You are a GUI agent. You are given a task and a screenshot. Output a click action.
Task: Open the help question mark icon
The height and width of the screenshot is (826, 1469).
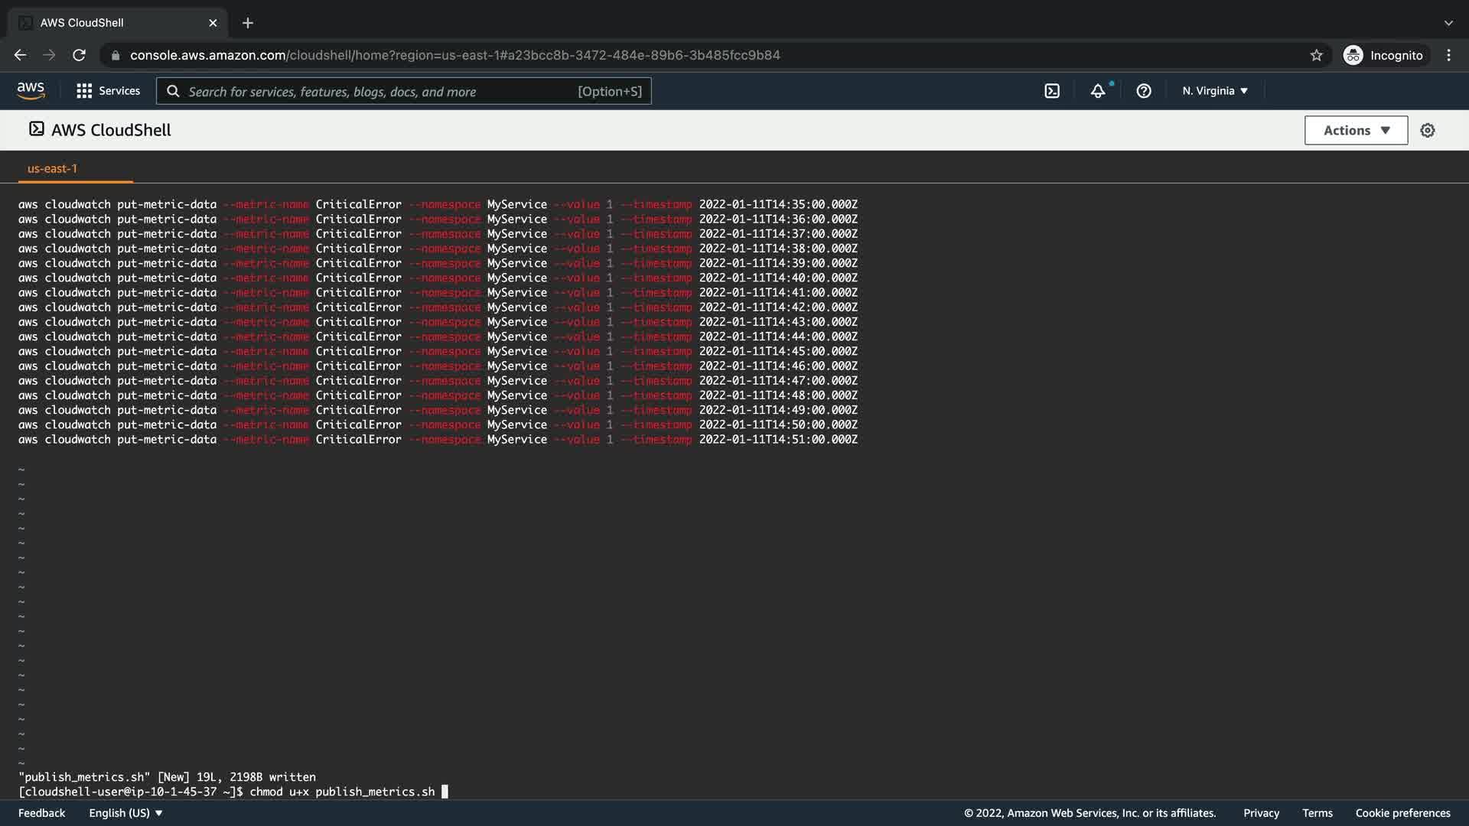[x=1144, y=91]
